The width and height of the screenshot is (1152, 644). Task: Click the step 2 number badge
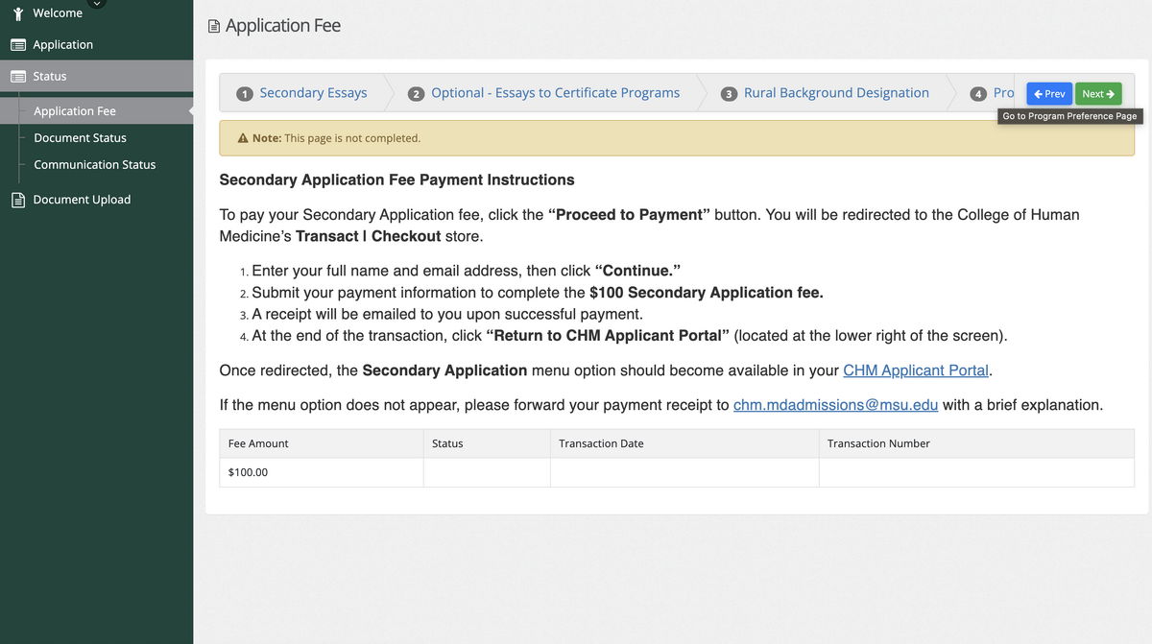tap(417, 94)
